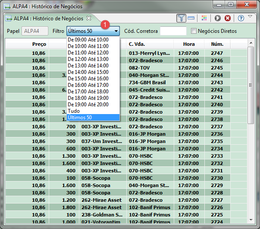260x229 pixels.
Task: Click the minimize-bar toolbar icon beside the funnel
Action: (x=191, y=18)
